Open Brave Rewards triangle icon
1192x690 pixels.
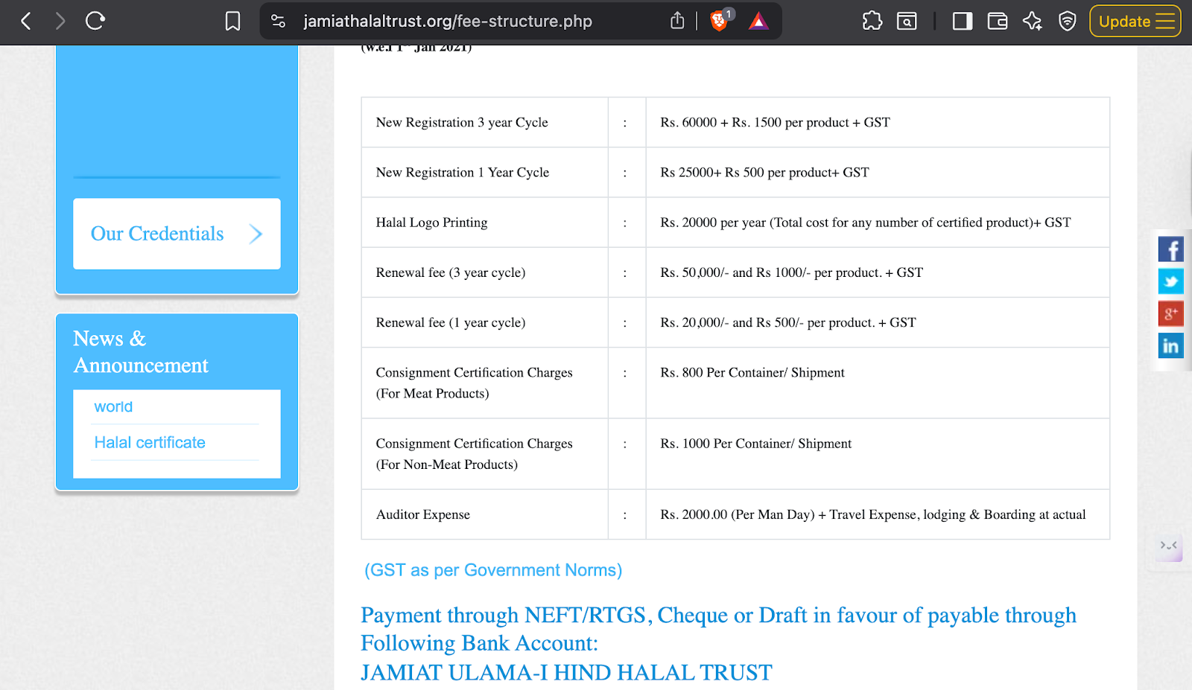[758, 21]
